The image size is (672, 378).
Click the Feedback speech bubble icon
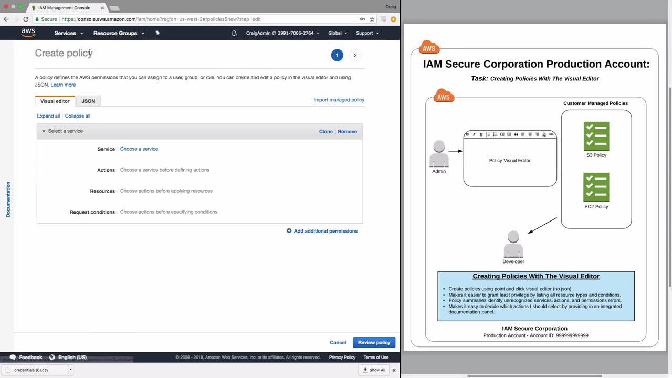pos(13,357)
